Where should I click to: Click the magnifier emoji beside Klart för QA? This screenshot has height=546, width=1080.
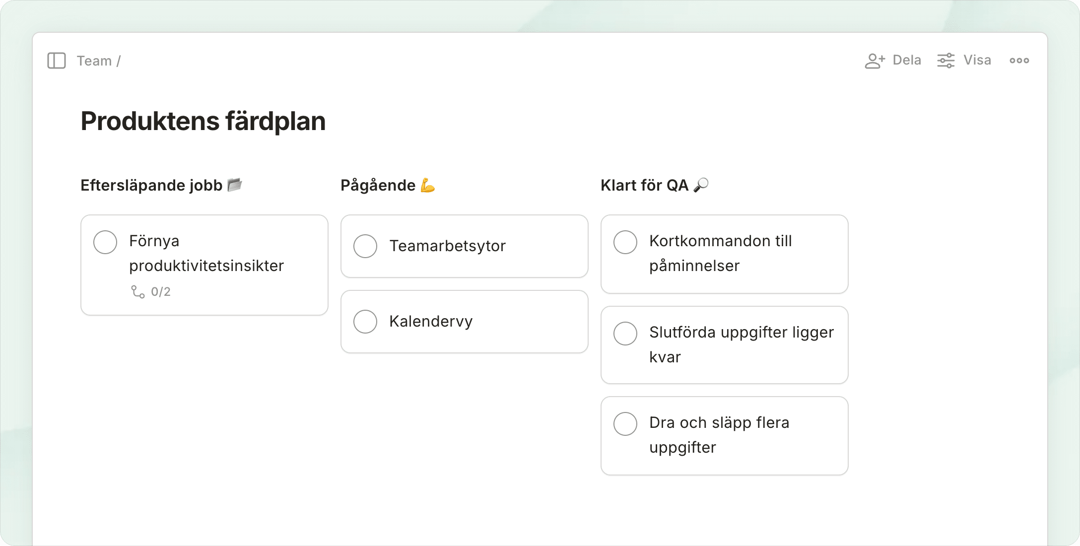tap(701, 185)
